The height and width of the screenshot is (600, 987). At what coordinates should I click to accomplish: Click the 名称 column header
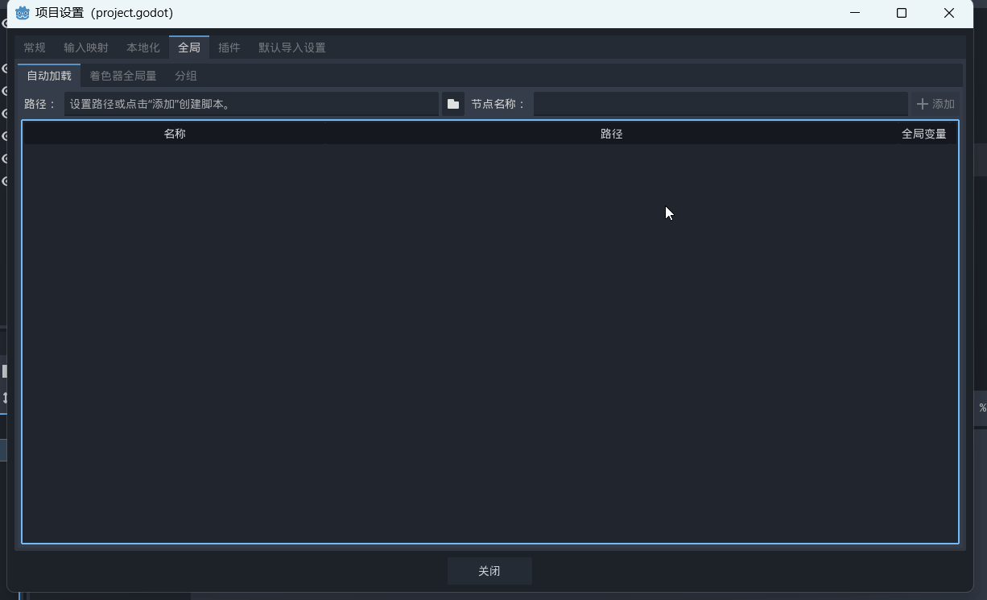(x=175, y=134)
